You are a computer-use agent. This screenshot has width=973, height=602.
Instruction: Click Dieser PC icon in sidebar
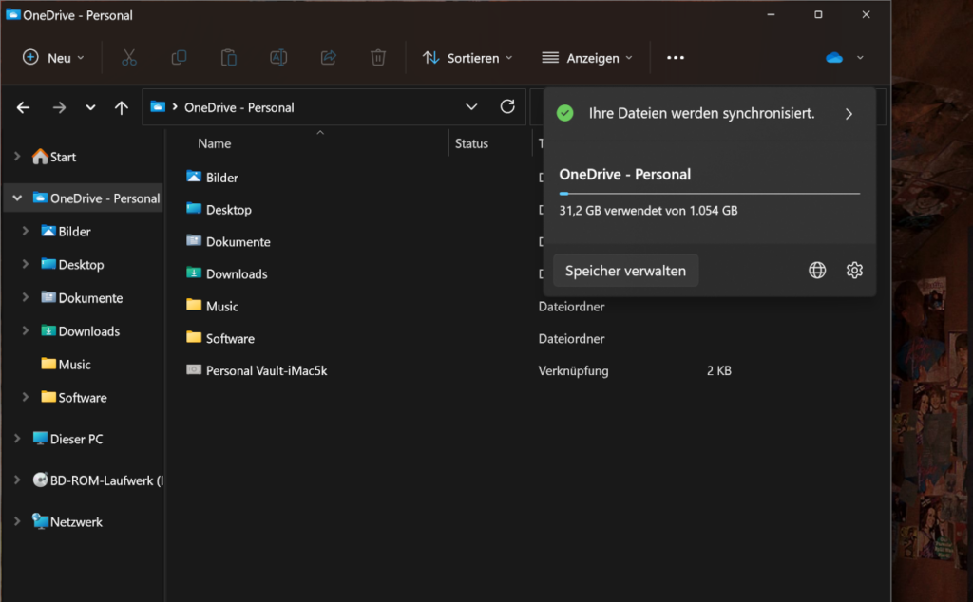(40, 439)
